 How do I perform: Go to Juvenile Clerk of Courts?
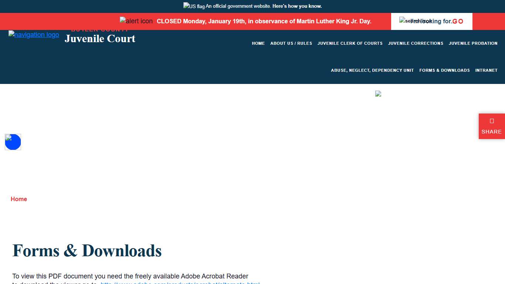[x=350, y=43]
